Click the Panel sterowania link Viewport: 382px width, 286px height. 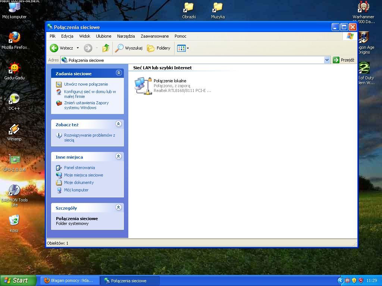(x=79, y=168)
